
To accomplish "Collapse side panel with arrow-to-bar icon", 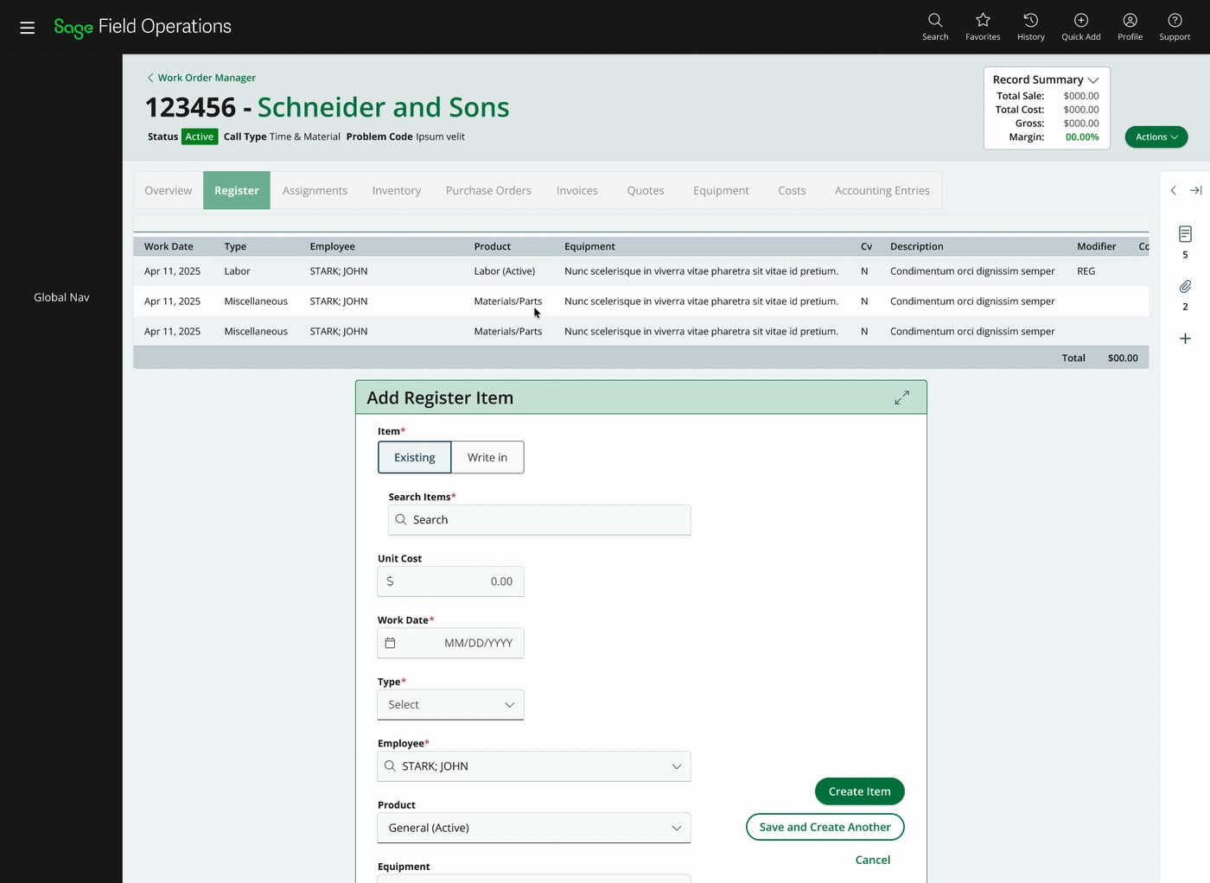I will (x=1196, y=190).
